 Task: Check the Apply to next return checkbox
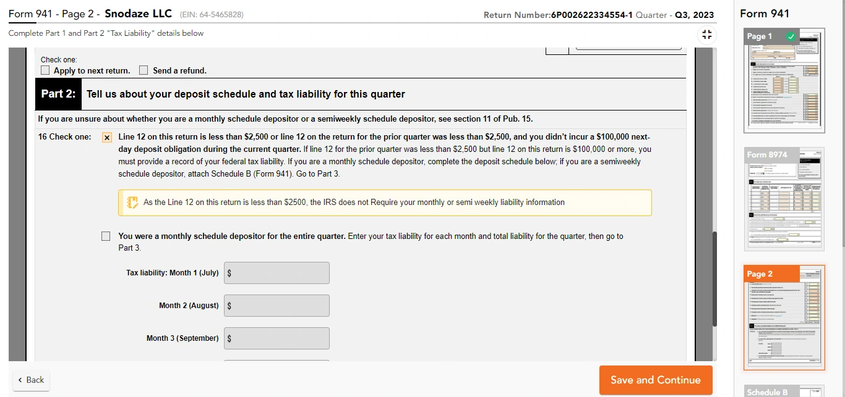(x=45, y=70)
